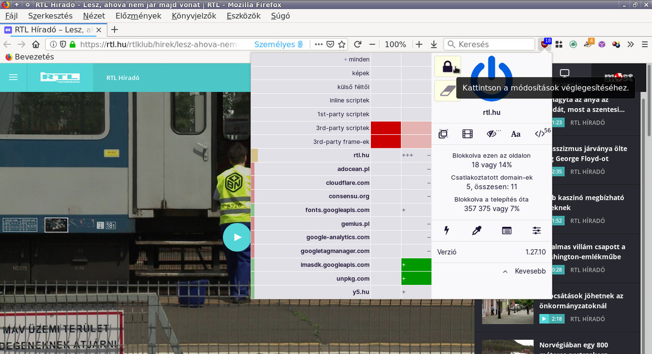Play the video with the round play button
The image size is (652, 354).
coord(237,237)
